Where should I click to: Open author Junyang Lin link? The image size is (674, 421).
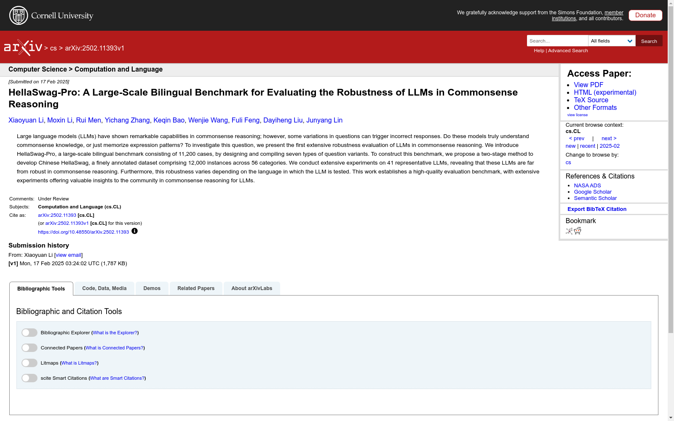point(324,120)
